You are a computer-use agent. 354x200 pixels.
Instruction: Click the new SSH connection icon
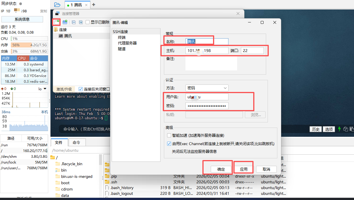(57, 22)
